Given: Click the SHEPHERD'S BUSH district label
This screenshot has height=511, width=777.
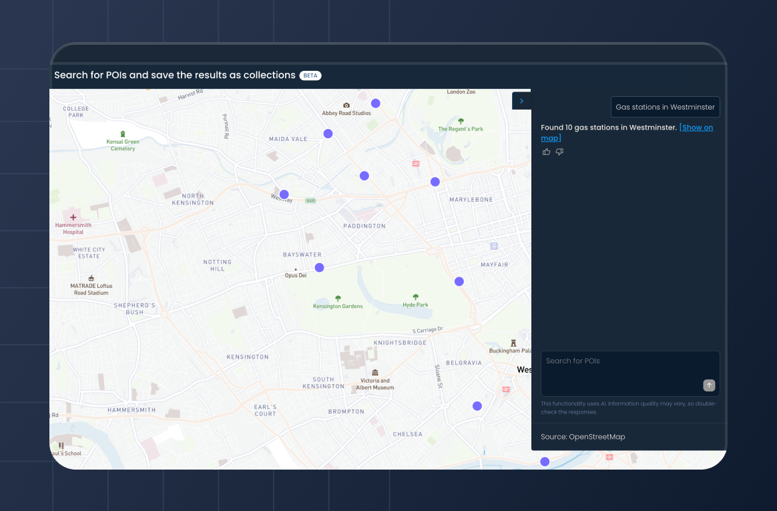Looking at the screenshot, I should tap(135, 309).
